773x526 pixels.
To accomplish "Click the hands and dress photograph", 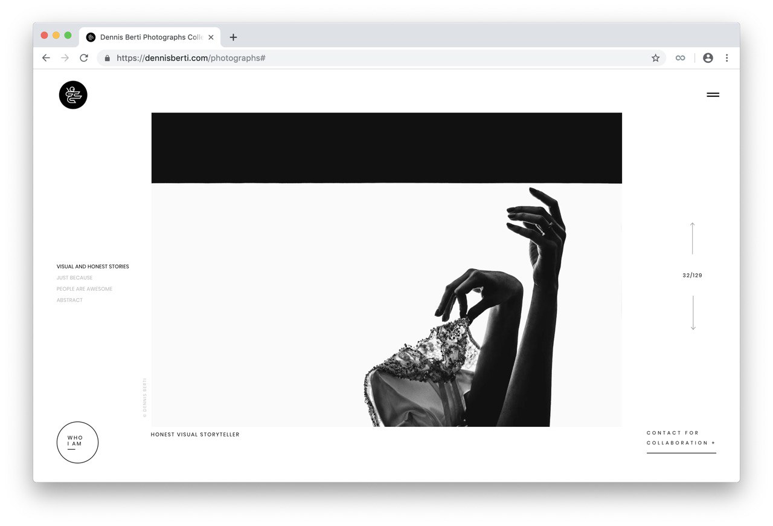I will (386, 270).
